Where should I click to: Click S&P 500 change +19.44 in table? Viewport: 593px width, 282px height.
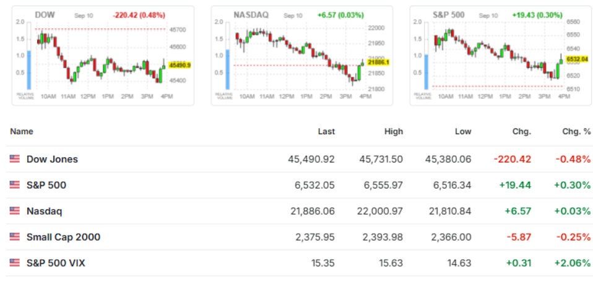point(515,186)
